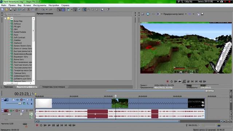
Task: Stop timeline playback
Action: 58,125
